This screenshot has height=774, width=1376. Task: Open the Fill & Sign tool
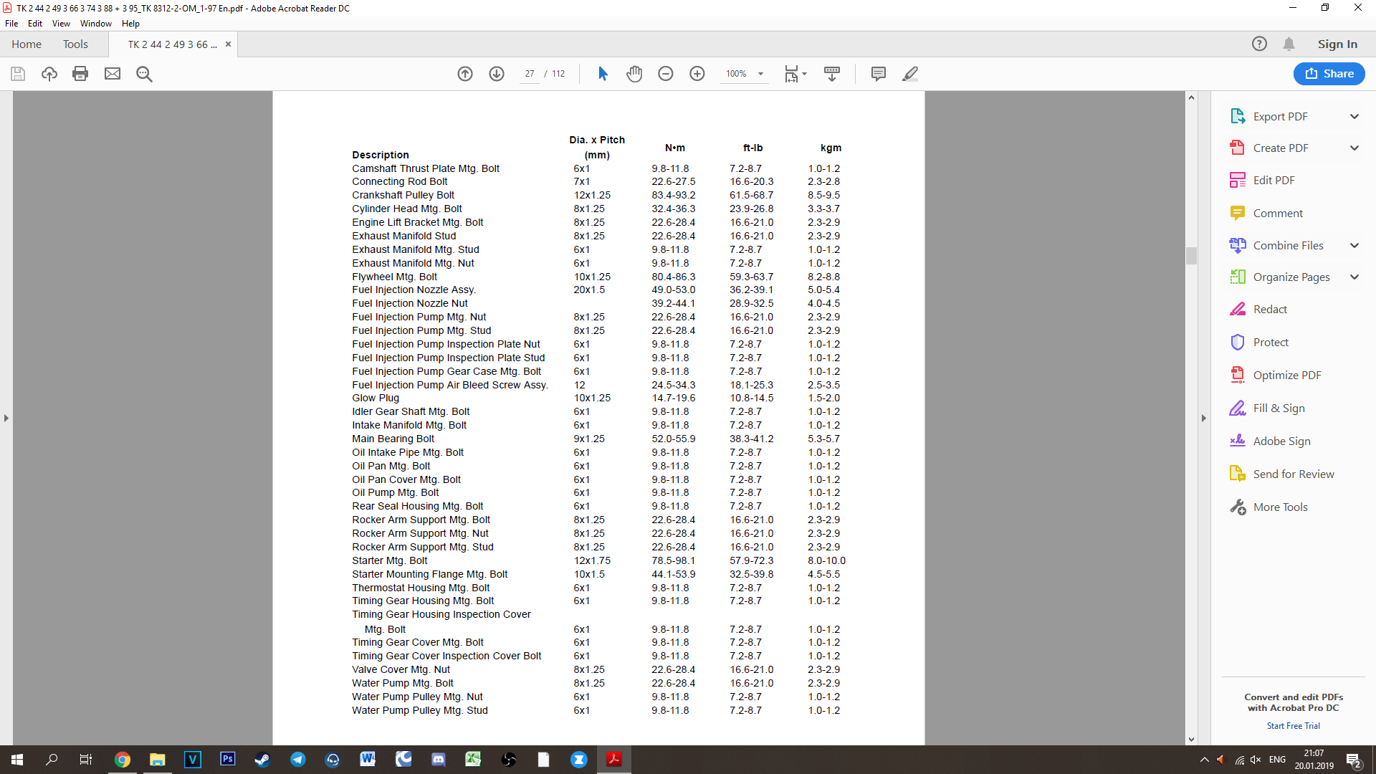pyautogui.click(x=1279, y=408)
